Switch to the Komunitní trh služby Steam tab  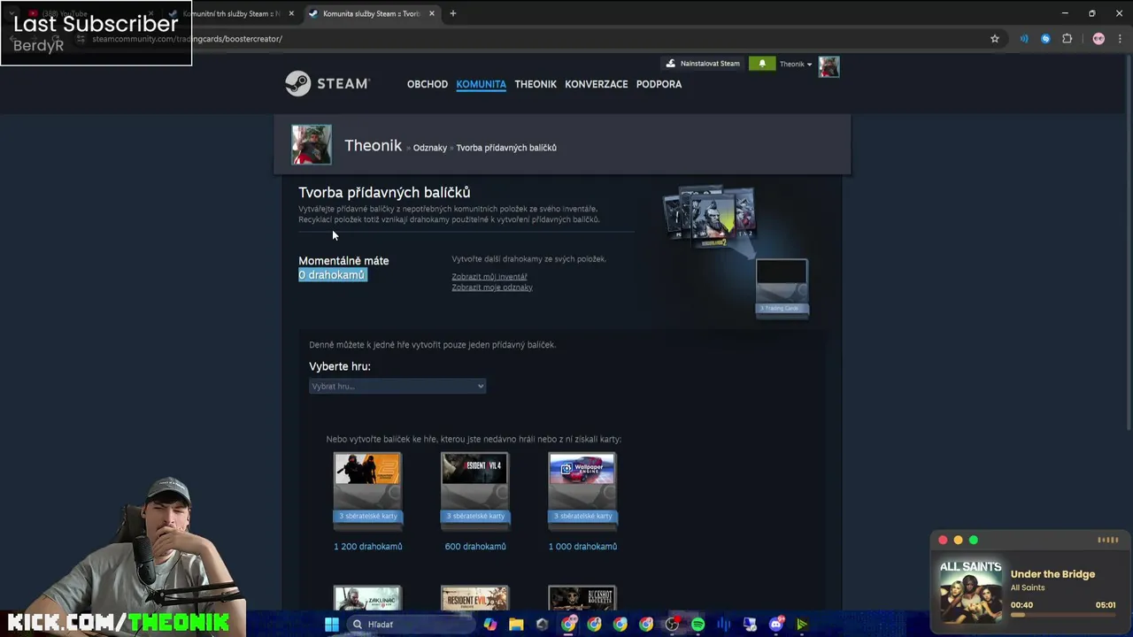point(232,13)
